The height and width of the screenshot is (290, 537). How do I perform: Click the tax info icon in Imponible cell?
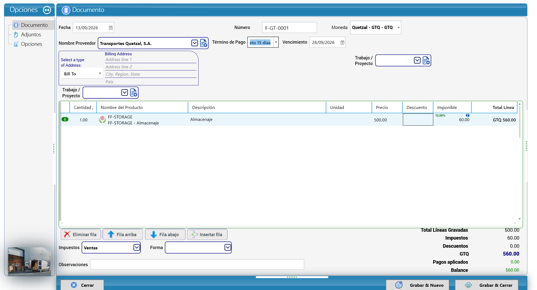point(468,115)
